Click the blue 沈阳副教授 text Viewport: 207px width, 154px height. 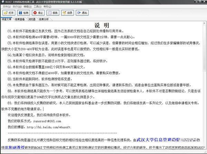point(14,147)
